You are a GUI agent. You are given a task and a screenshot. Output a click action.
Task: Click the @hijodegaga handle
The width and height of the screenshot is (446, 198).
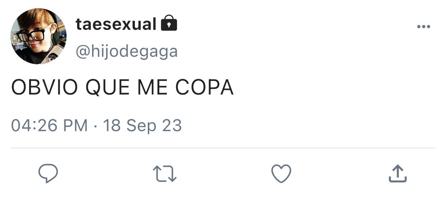(126, 51)
